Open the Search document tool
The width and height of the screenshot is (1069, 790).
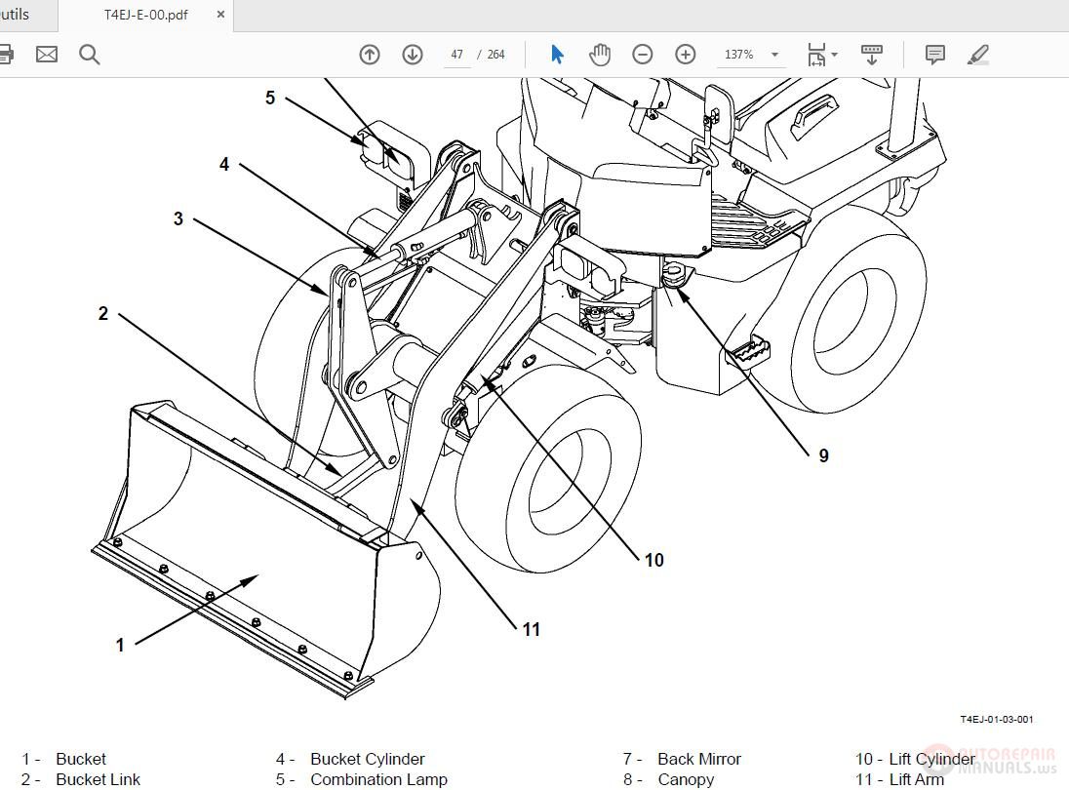89,55
